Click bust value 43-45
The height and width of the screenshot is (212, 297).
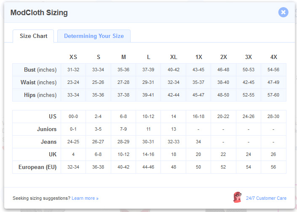(x=198, y=70)
